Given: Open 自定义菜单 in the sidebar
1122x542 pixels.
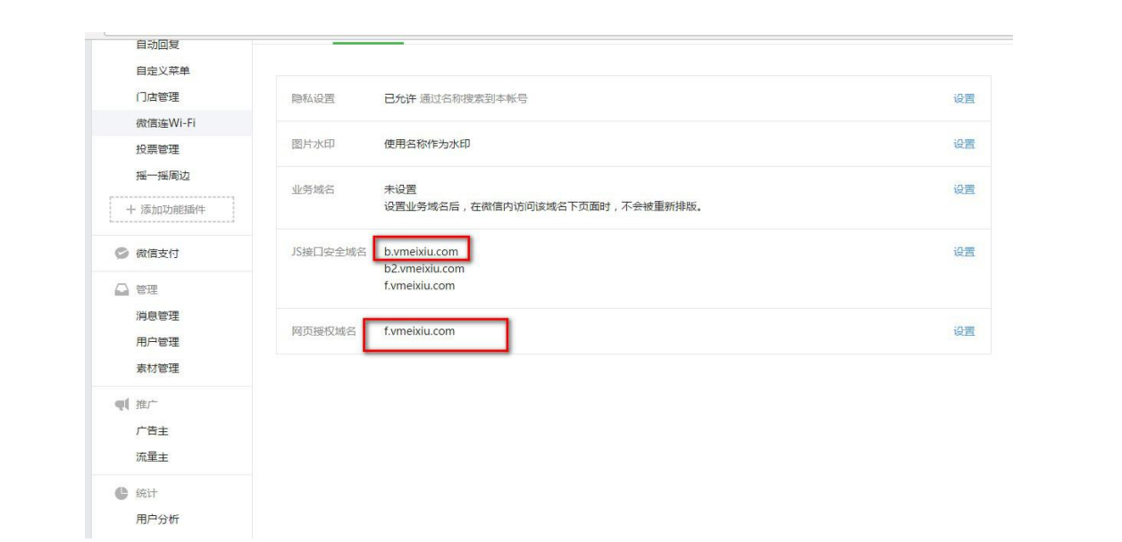Looking at the screenshot, I should (163, 71).
